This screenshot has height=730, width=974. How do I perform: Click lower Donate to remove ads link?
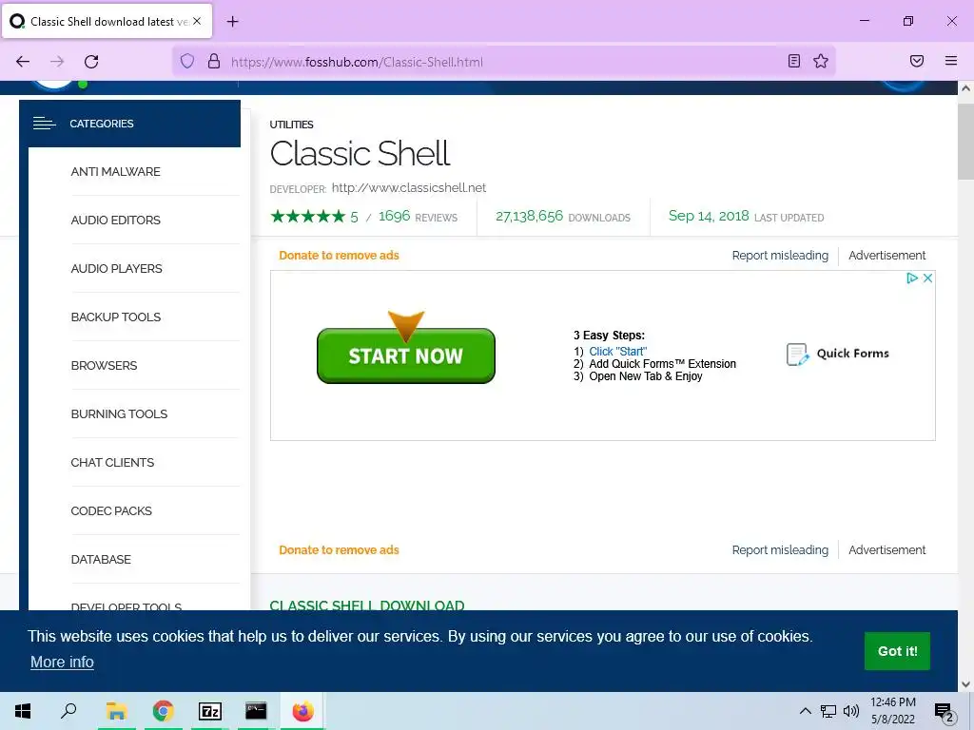click(x=340, y=550)
